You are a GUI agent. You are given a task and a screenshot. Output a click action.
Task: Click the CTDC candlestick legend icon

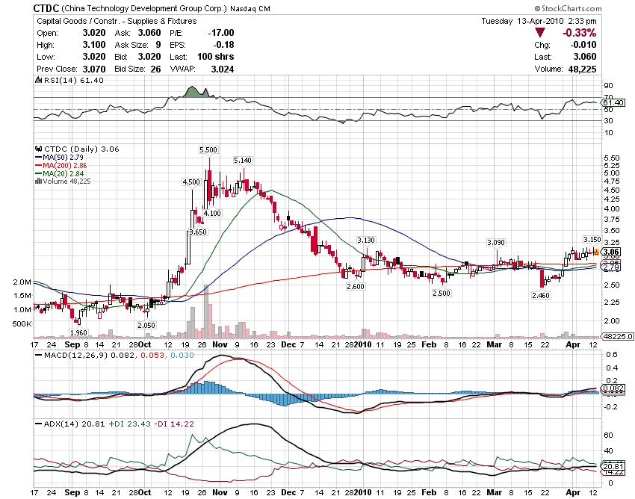[38, 149]
